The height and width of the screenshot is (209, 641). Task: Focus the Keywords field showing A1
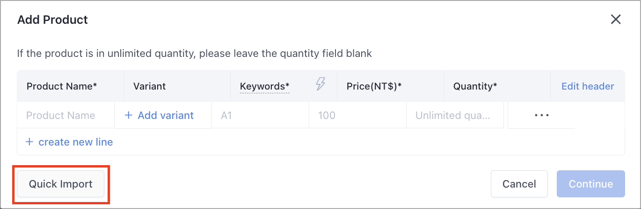(x=260, y=115)
